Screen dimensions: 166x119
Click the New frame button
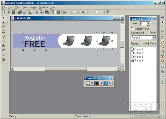tap(145, 43)
